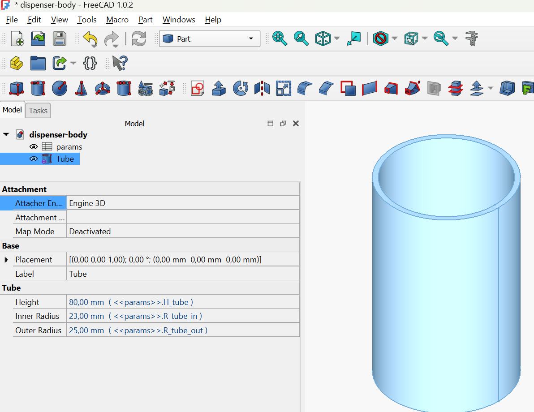This screenshot has height=412, width=534.
Task: Hide the params spreadsheet via eye icon
Action: pos(34,147)
